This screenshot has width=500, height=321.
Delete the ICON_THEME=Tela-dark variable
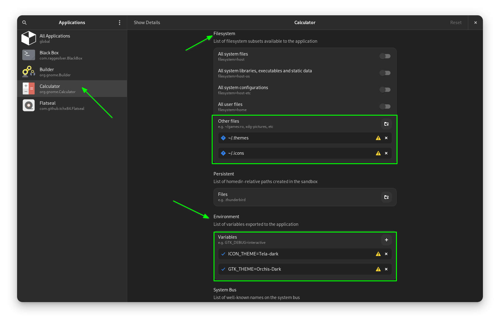[x=386, y=254]
